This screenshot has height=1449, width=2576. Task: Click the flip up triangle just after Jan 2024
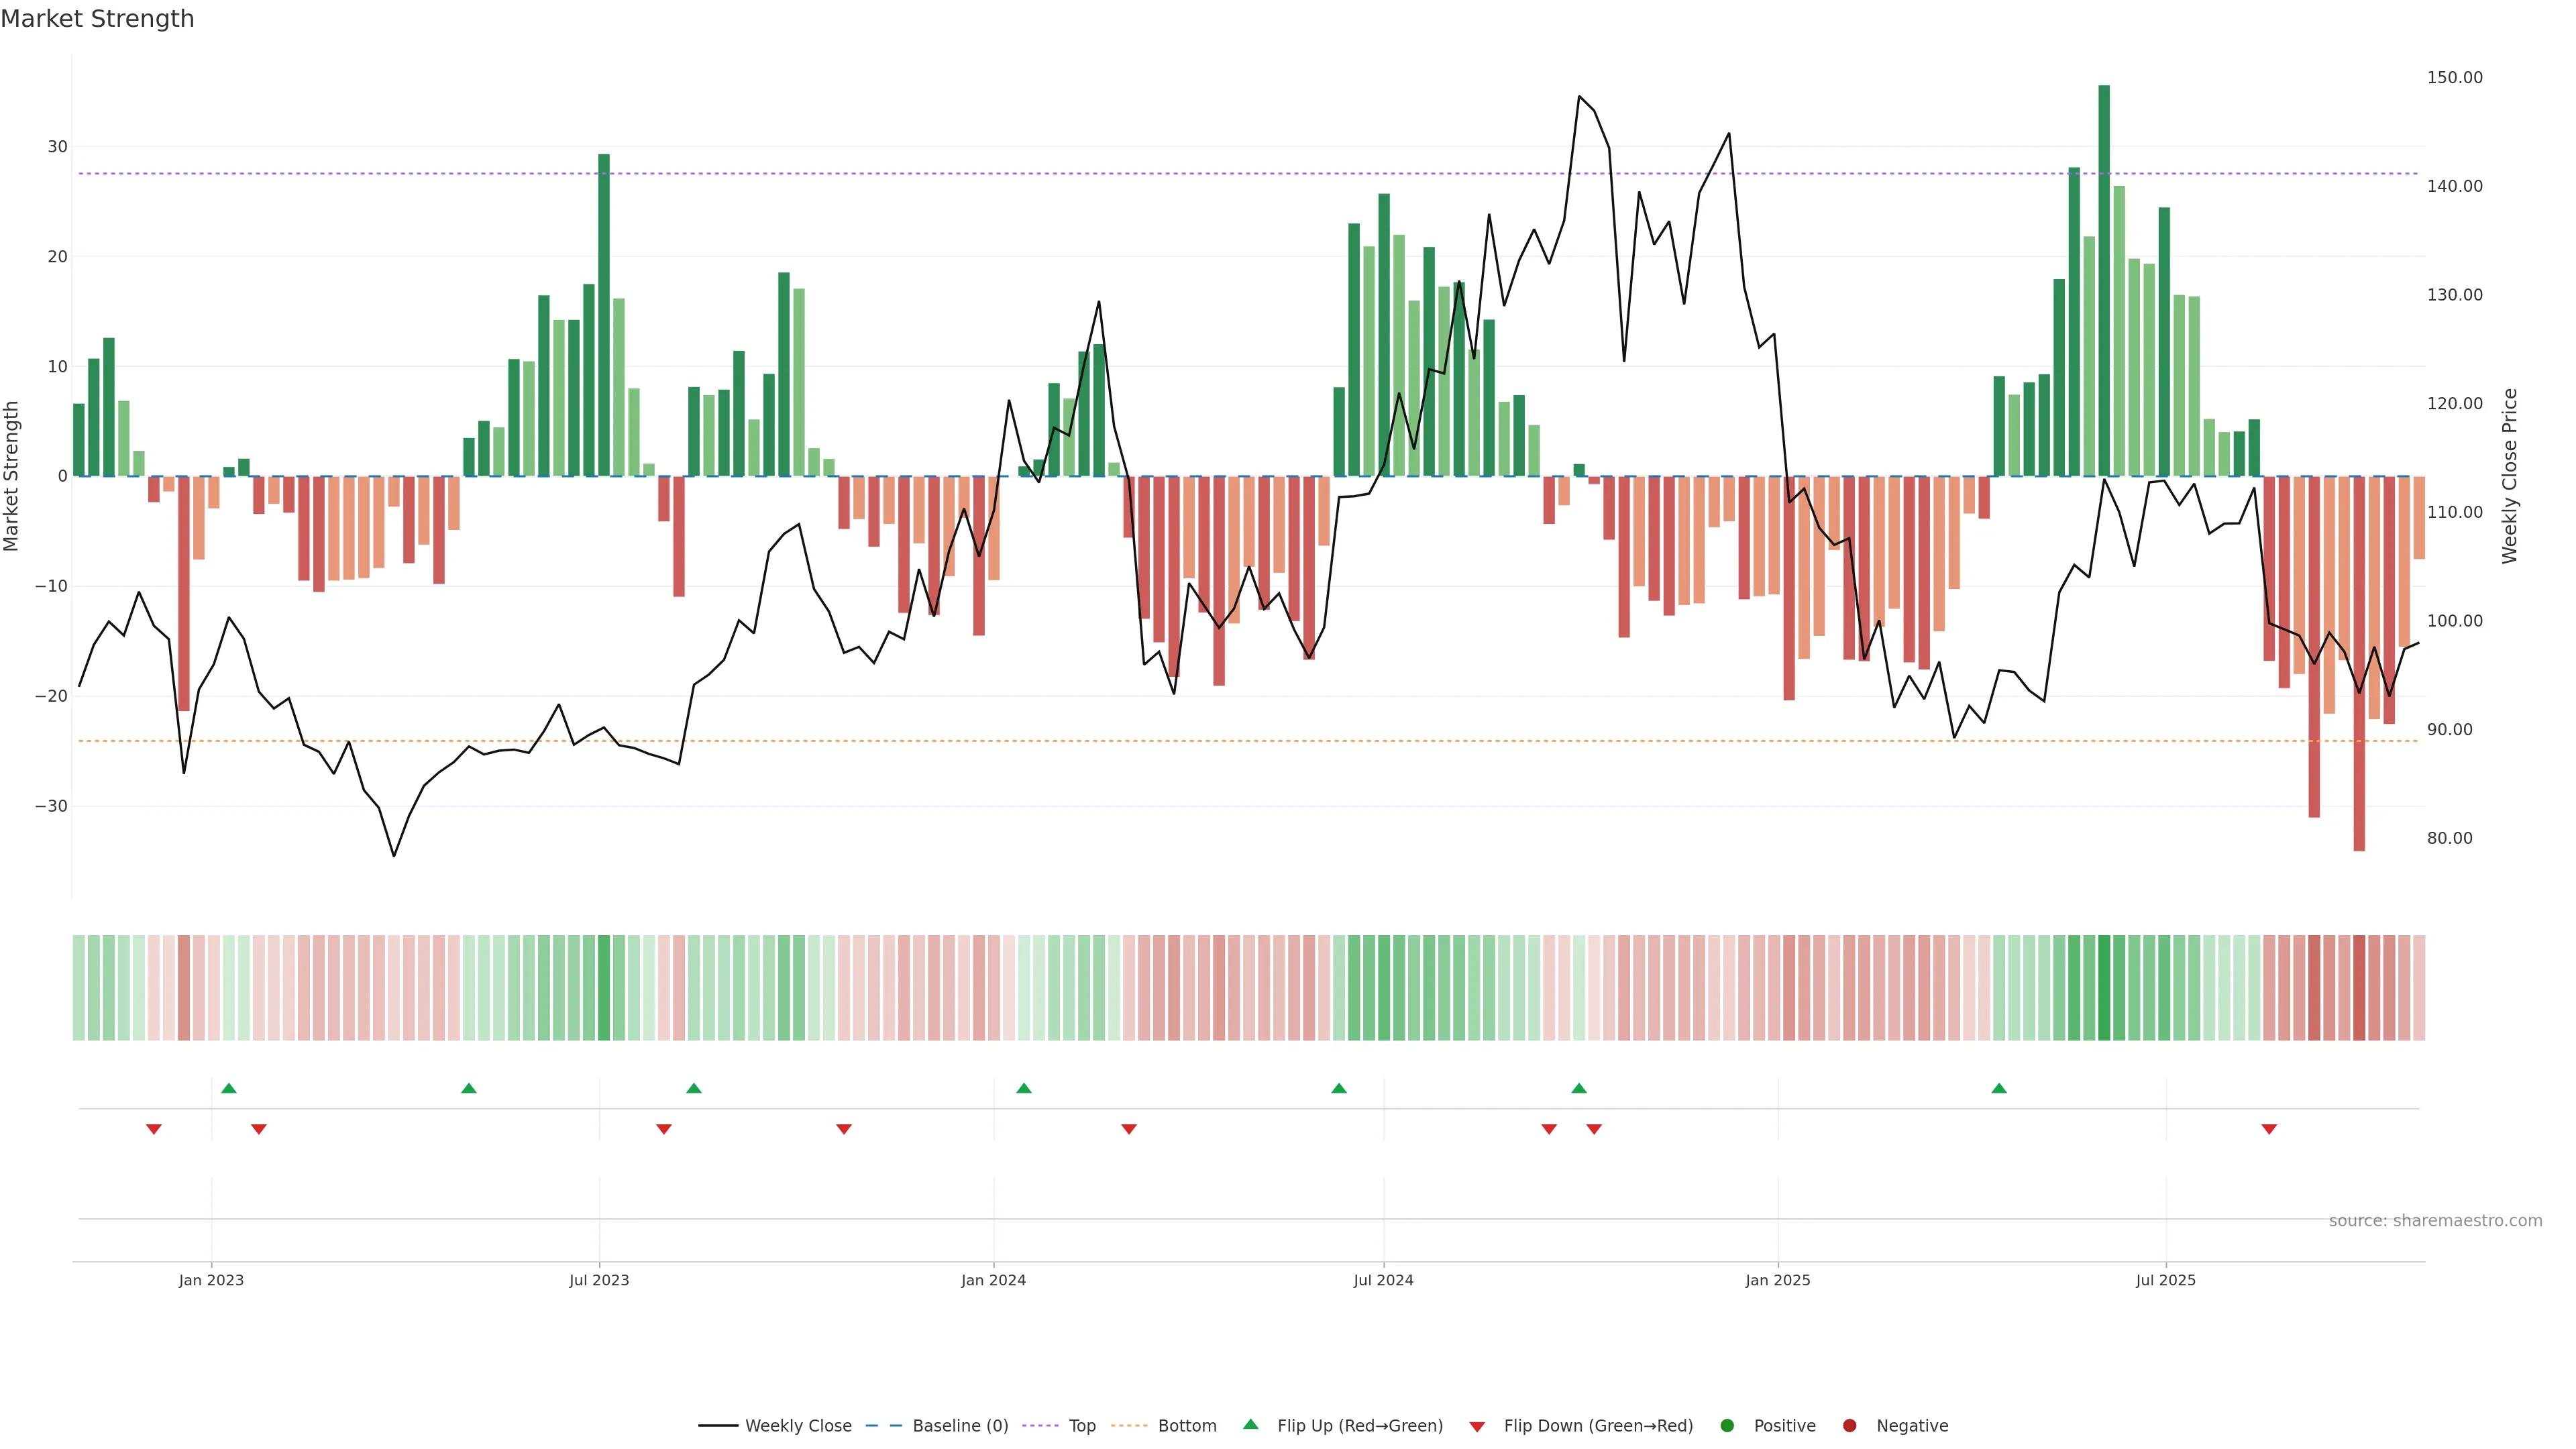1024,1088
